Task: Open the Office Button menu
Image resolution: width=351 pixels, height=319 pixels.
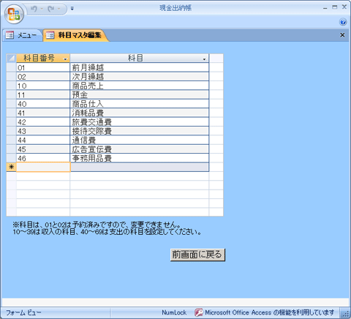Action: [14, 14]
